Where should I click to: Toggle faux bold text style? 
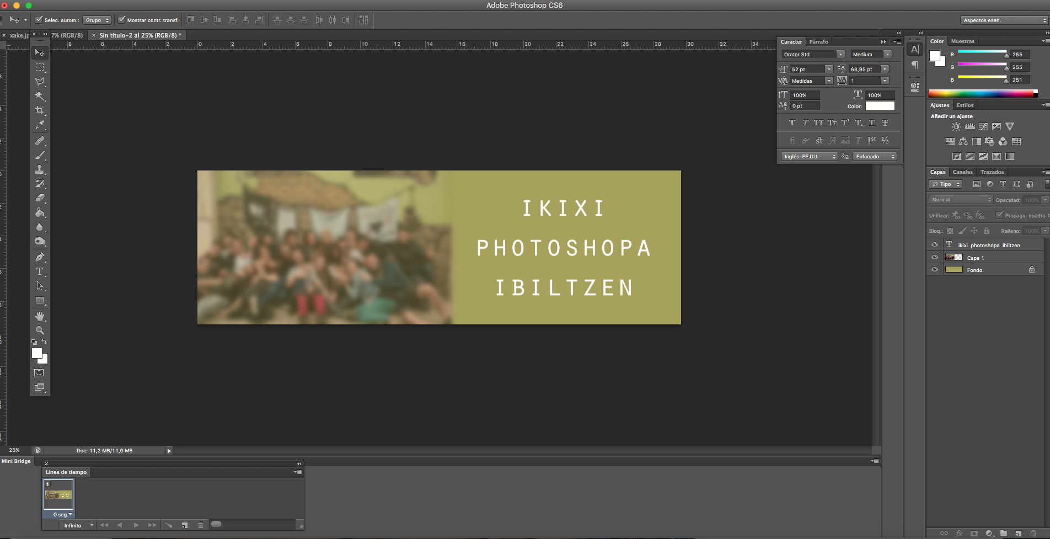[792, 123]
